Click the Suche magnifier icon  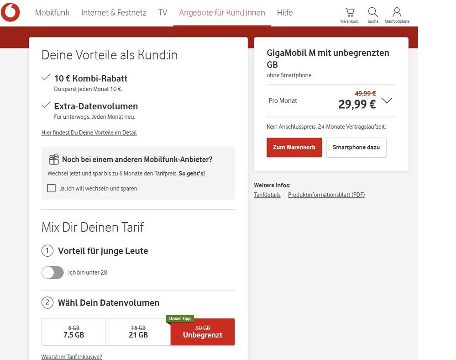point(373,12)
